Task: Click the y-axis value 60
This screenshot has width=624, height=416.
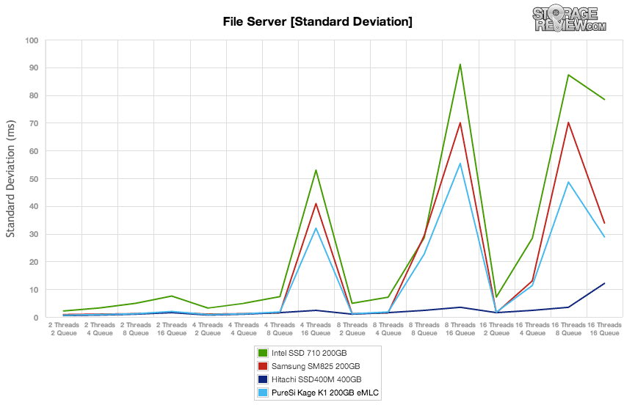Action: (x=34, y=151)
